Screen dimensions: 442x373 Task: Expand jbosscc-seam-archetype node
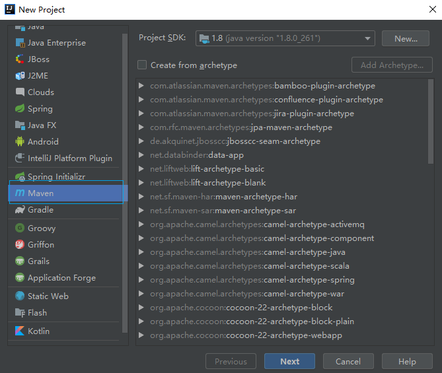click(x=141, y=141)
